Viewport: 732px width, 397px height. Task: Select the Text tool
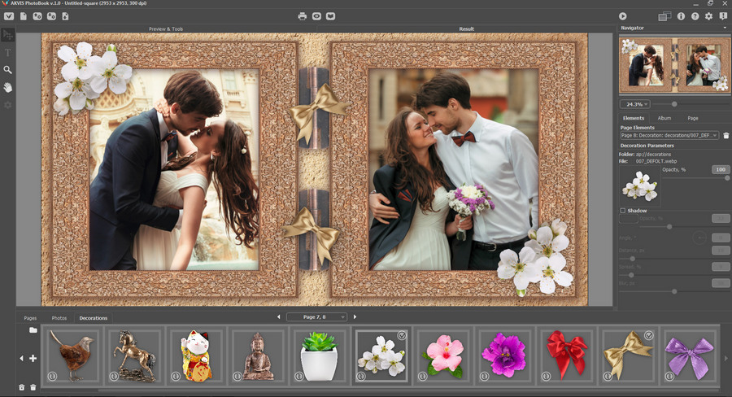point(8,52)
